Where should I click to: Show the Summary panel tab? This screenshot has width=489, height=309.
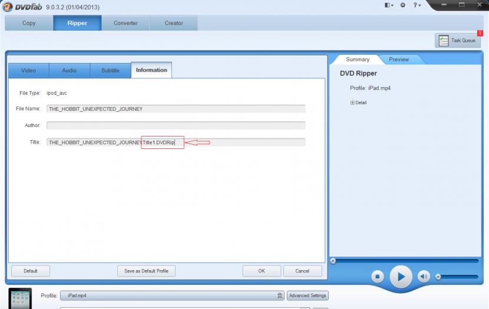point(358,59)
